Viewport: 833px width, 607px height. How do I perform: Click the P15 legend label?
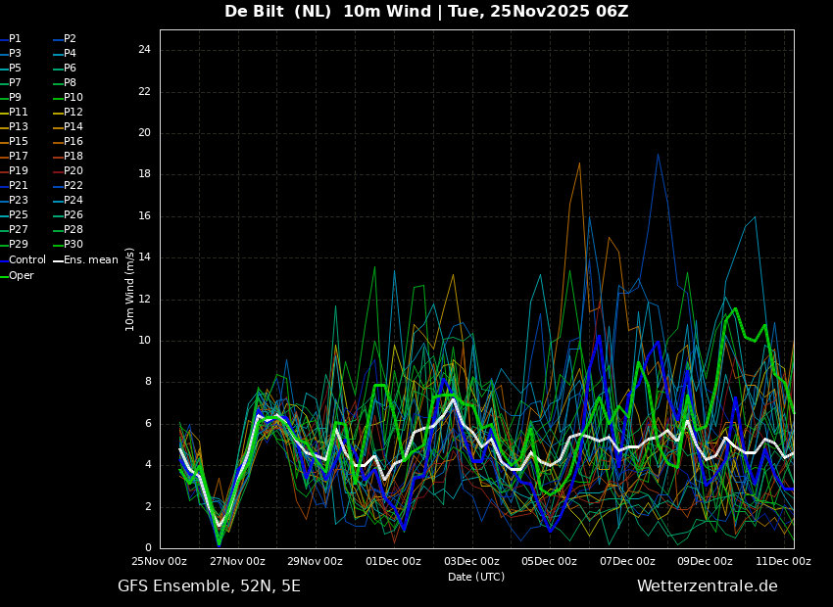(x=18, y=141)
